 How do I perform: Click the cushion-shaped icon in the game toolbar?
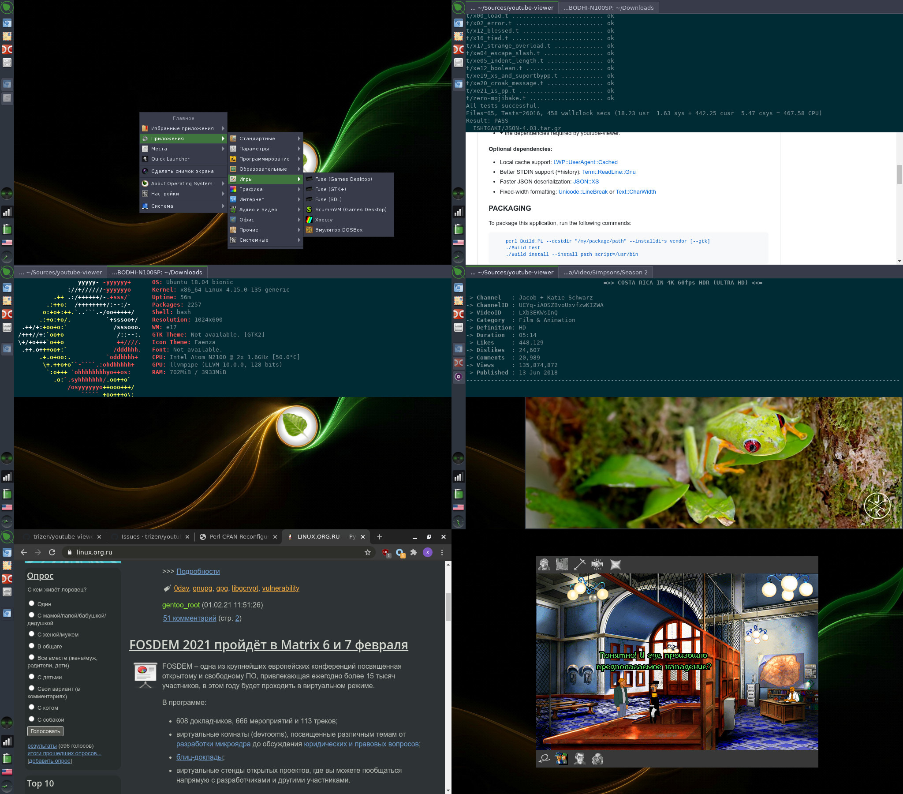(x=616, y=565)
